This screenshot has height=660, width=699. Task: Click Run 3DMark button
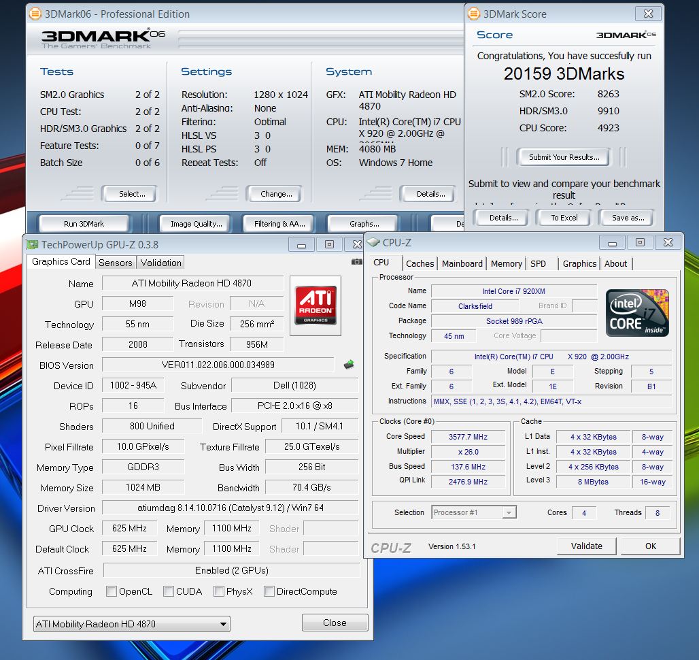point(84,223)
